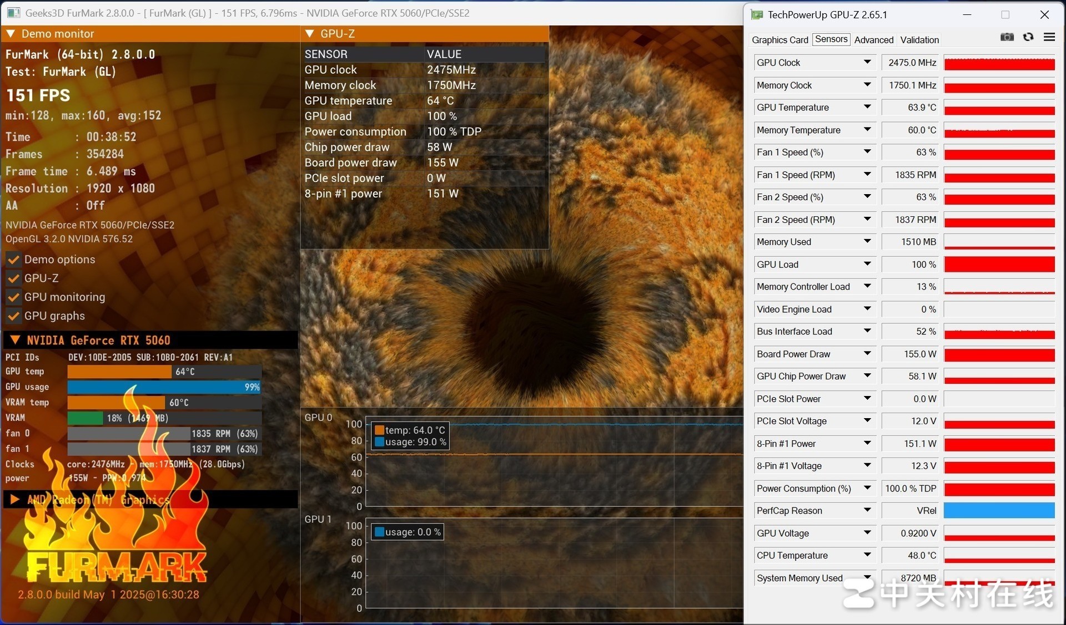The width and height of the screenshot is (1066, 625).
Task: Collapse the NVIDIA GeForce RTX 5060 section
Action: pos(15,341)
